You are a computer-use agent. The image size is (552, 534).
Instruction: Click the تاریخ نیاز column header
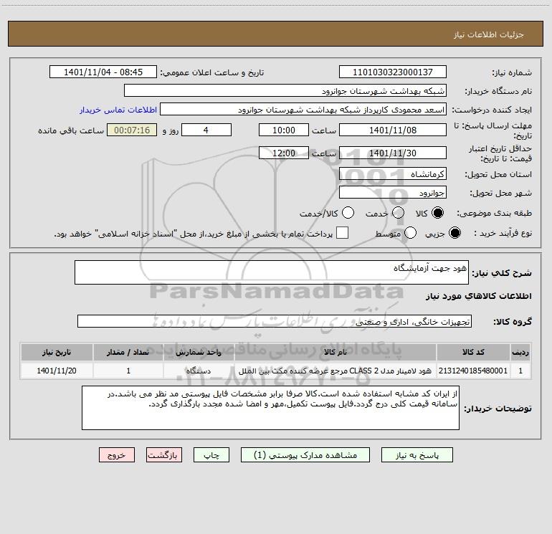click(57, 352)
